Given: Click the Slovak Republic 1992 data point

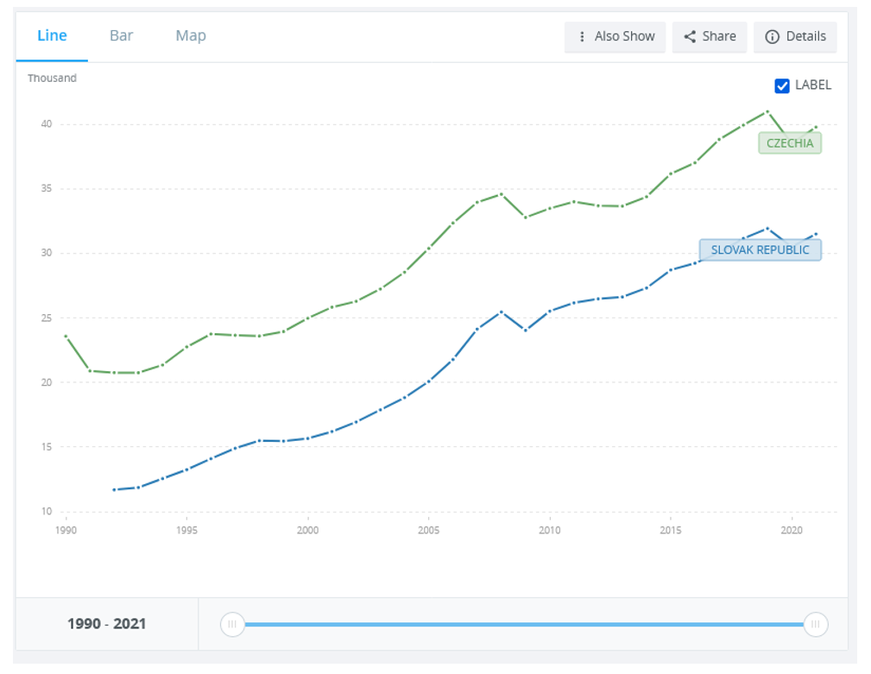Looking at the screenshot, I should tap(114, 489).
